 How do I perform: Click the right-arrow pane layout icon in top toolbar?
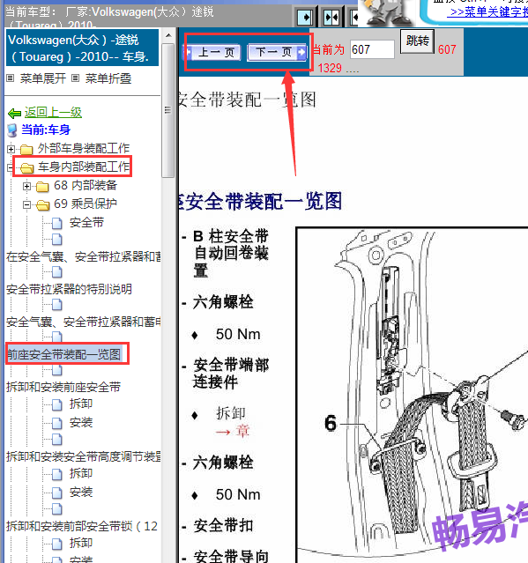coord(305,17)
